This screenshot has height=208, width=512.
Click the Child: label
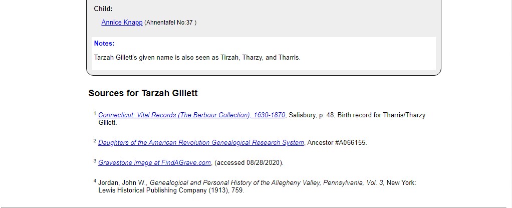click(103, 9)
